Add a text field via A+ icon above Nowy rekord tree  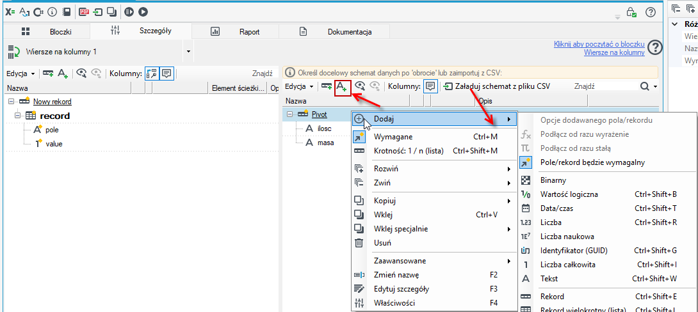[63, 74]
